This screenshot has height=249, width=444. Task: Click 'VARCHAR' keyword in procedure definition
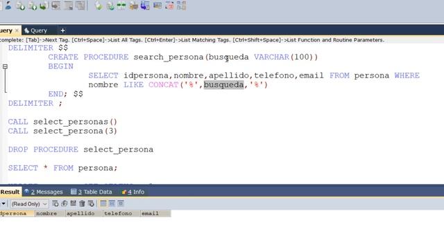coord(271,57)
